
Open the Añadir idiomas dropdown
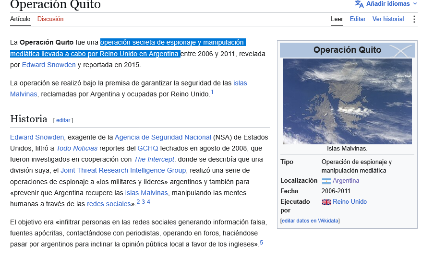pyautogui.click(x=386, y=4)
